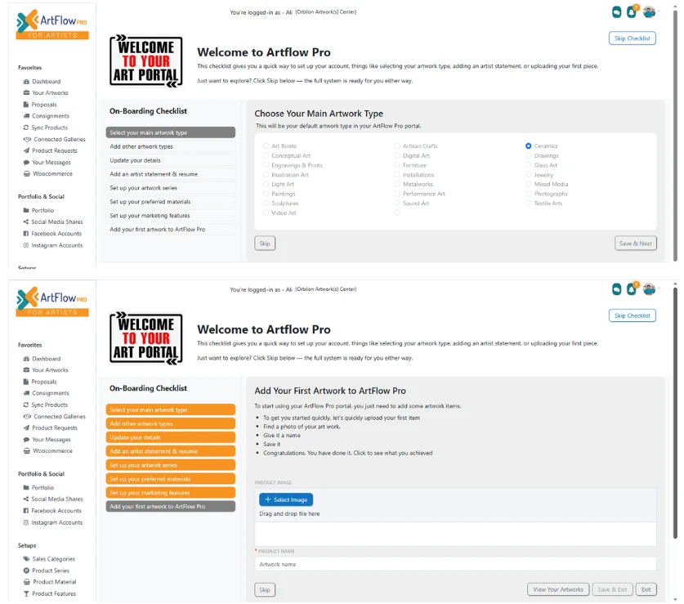684x604 pixels.
Task: Open the notification bell above the artwork-type form
Action: click(633, 12)
